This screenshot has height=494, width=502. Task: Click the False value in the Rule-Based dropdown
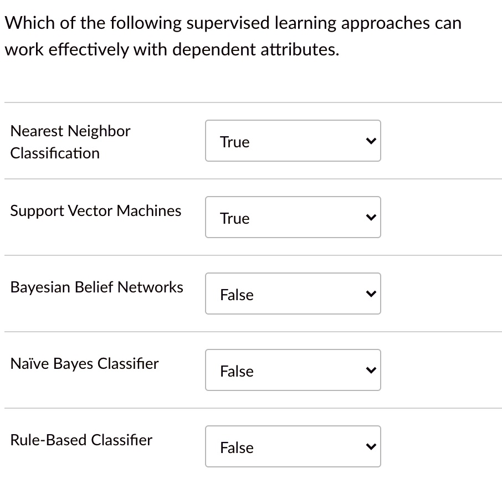[x=237, y=447]
